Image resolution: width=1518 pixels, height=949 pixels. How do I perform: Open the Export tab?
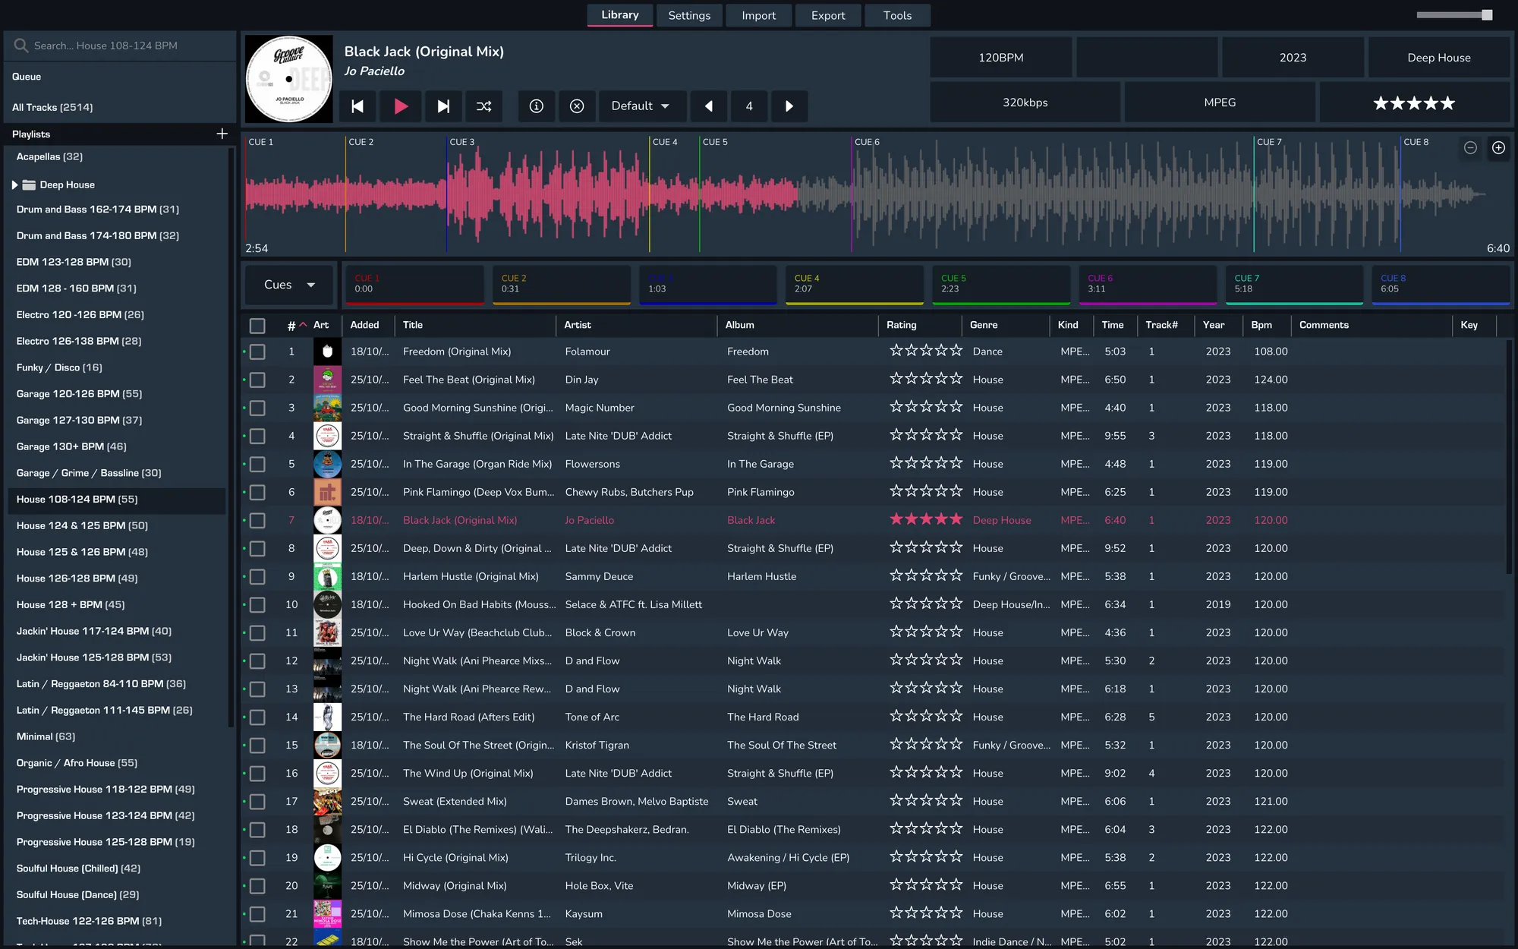827,15
